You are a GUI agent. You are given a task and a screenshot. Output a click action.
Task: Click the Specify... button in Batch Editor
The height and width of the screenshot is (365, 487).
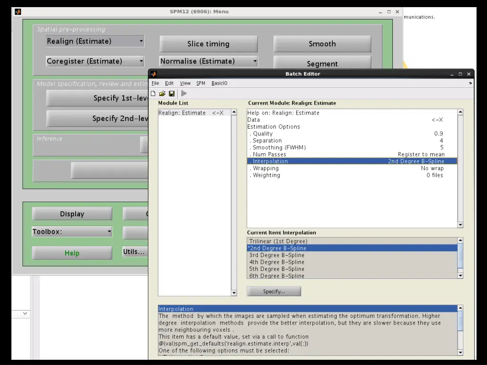pyautogui.click(x=273, y=291)
